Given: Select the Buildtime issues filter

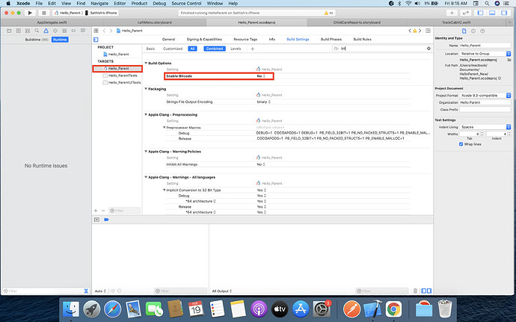Looking at the screenshot, I should pos(37,40).
